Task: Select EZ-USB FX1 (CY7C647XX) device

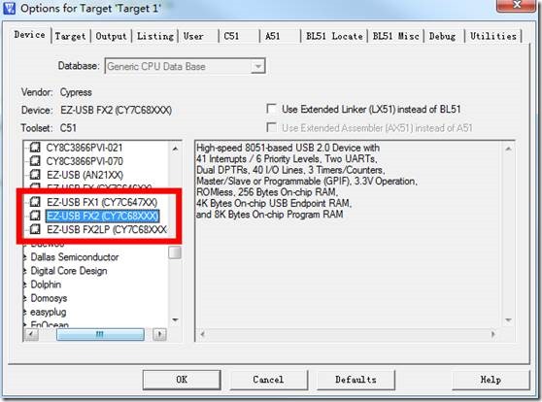Action: click(102, 202)
